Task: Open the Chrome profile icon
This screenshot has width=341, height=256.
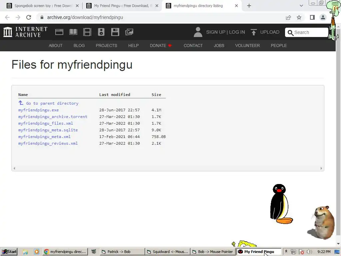Action: click(323, 17)
